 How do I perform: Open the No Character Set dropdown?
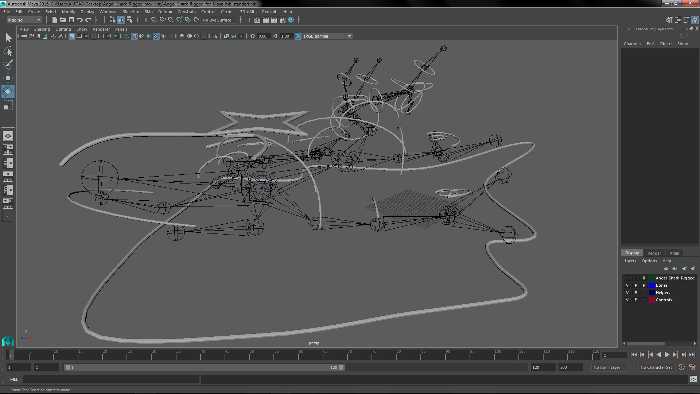658,367
